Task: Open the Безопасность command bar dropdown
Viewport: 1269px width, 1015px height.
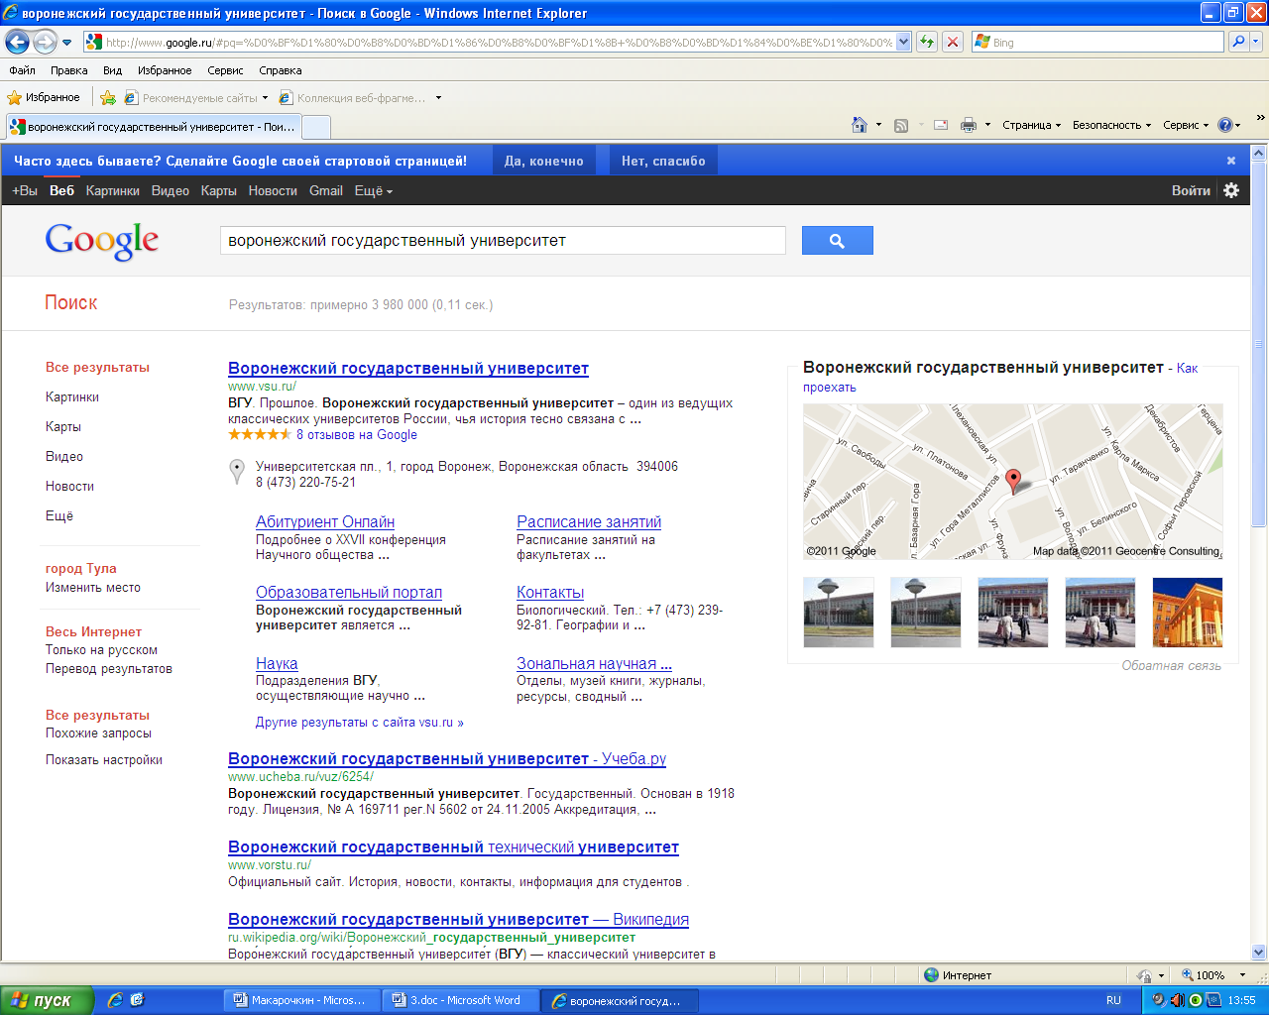Action: coord(1111,125)
